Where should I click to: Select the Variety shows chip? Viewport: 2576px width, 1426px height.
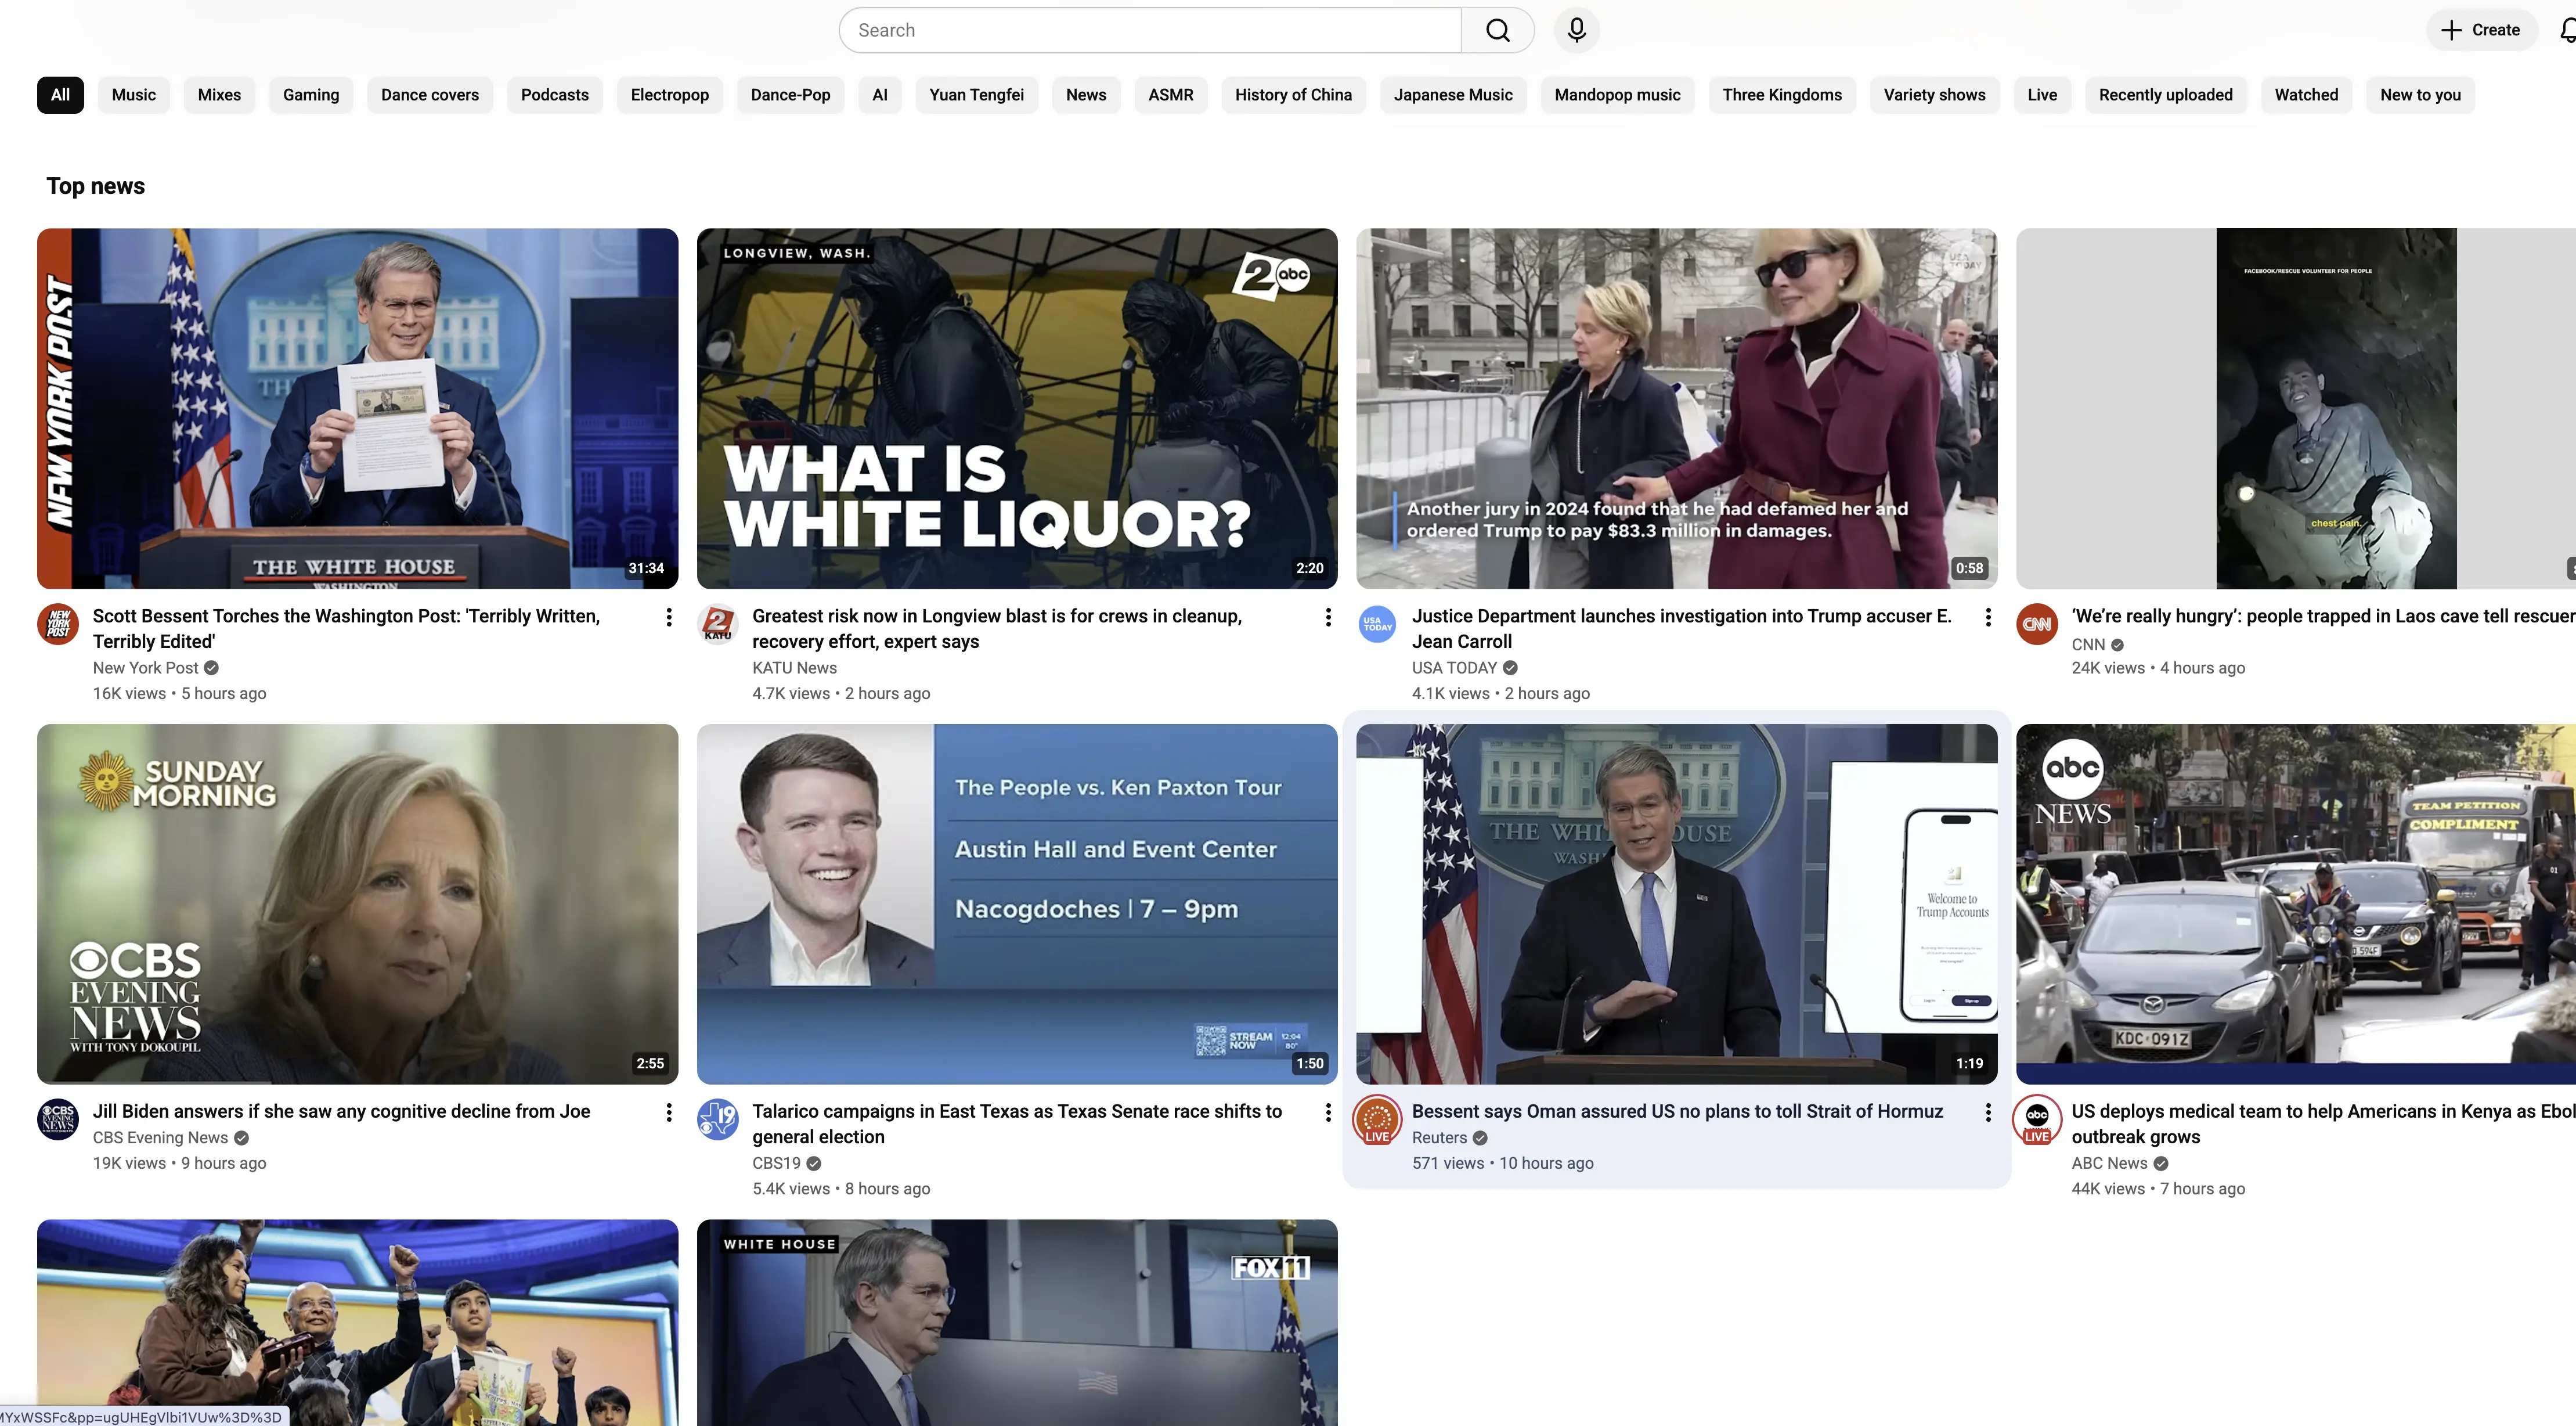1934,95
